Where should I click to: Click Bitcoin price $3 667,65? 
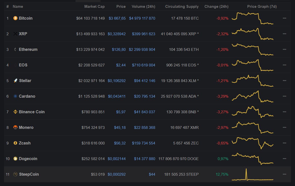point(117,18)
